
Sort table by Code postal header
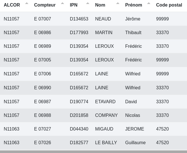(169, 5)
